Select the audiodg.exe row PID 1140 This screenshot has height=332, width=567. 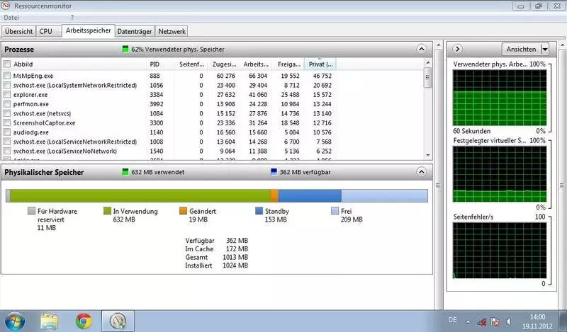[x=169, y=132]
